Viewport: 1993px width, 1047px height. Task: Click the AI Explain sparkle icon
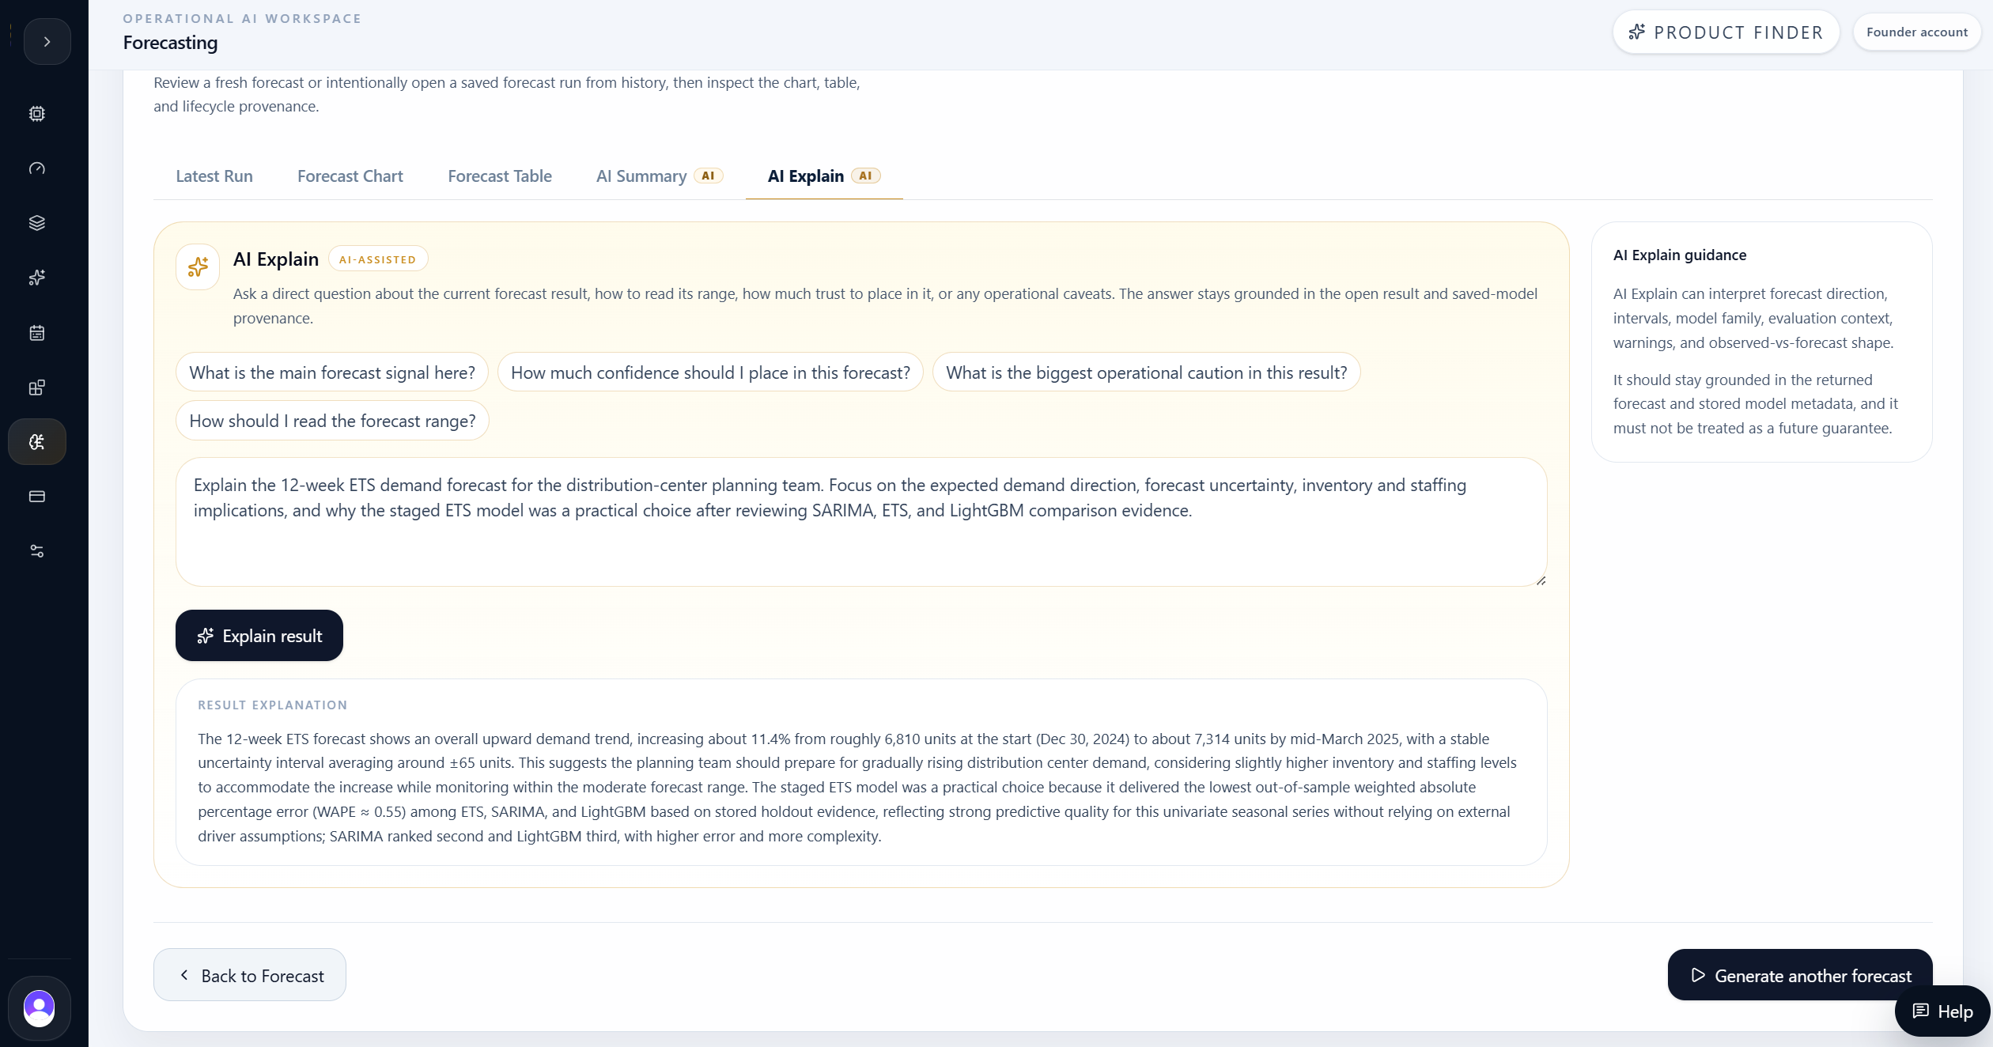coord(198,267)
